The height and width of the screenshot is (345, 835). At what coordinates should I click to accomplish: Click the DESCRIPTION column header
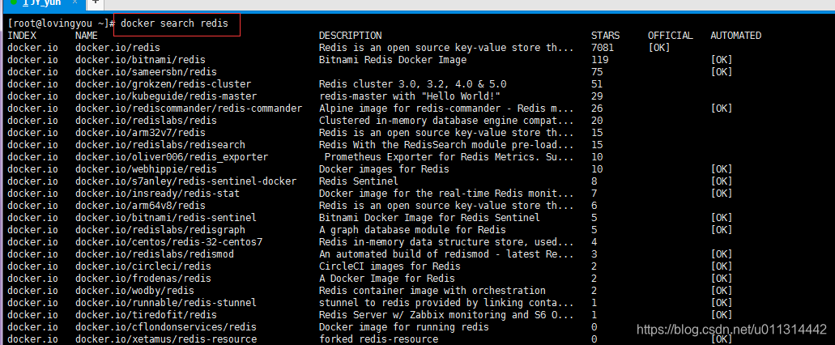coord(350,36)
